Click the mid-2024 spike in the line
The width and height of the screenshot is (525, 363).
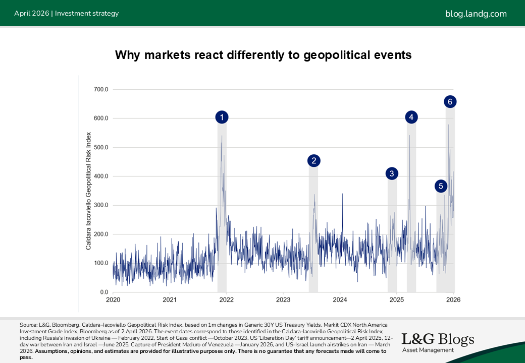tap(343, 202)
